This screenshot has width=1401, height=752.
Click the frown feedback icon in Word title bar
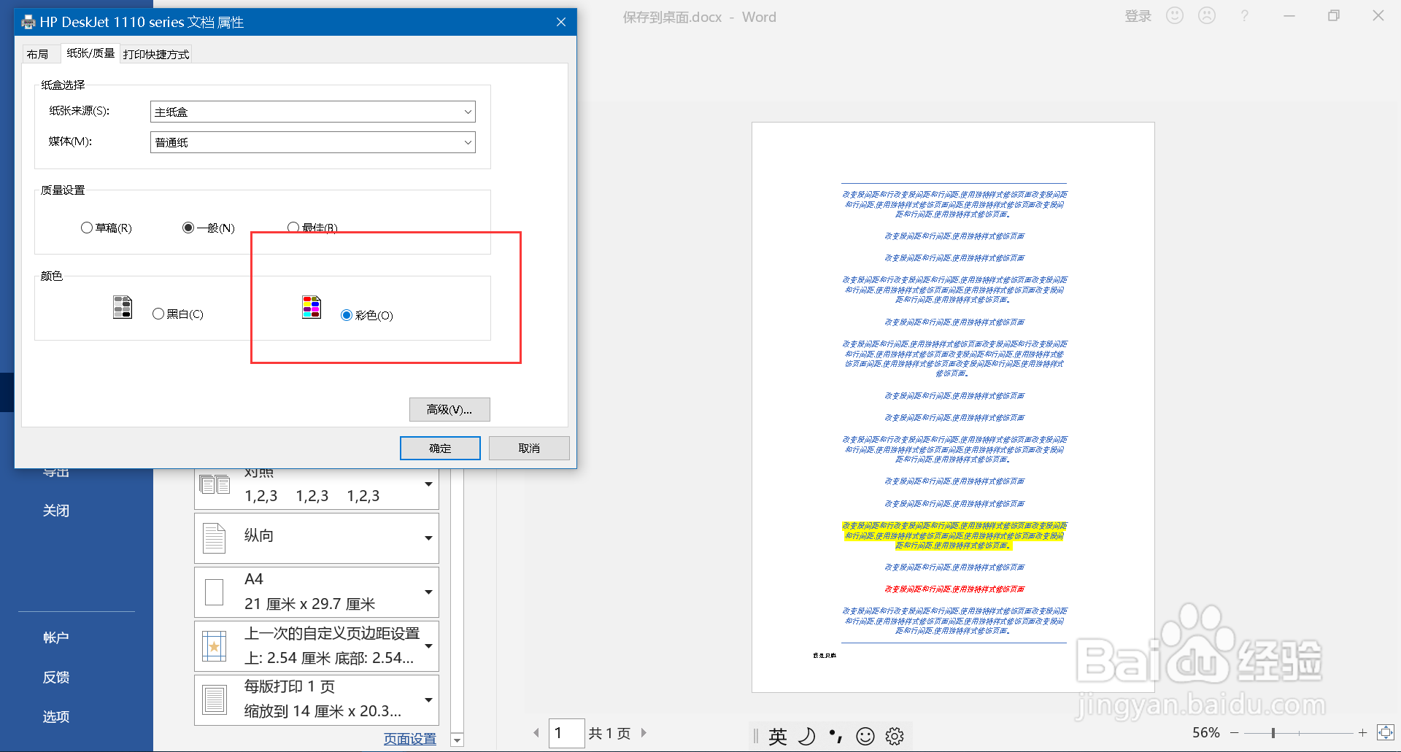[1207, 15]
